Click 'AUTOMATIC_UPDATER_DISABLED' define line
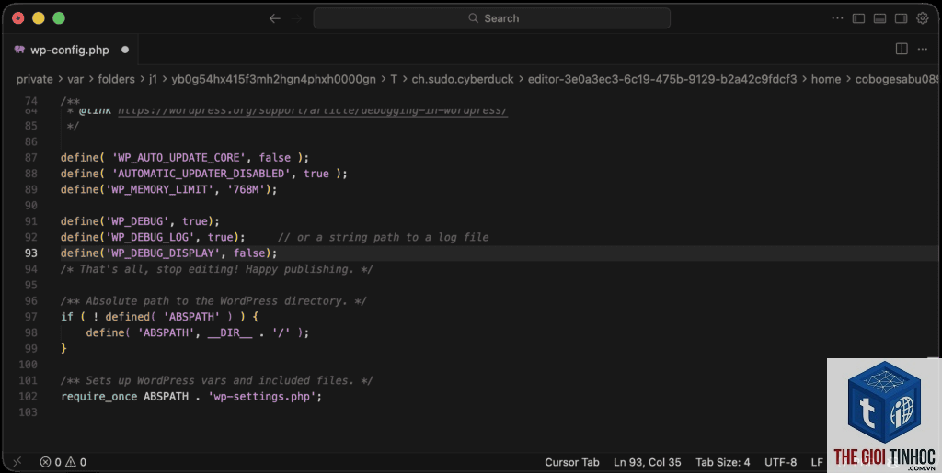 coord(203,174)
